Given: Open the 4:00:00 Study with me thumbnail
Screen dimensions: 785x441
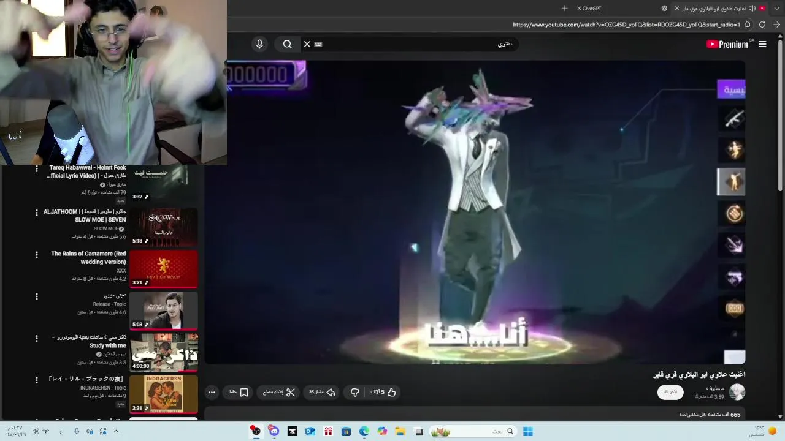Looking at the screenshot, I should tap(164, 352).
